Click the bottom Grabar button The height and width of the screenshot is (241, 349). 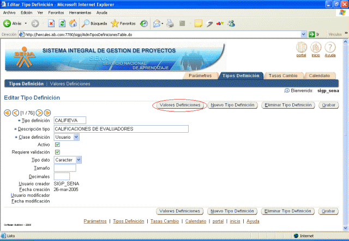pos(328,211)
